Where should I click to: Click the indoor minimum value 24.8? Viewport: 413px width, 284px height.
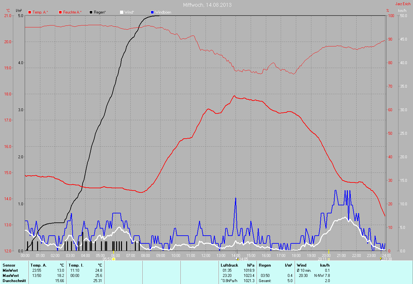99,270
